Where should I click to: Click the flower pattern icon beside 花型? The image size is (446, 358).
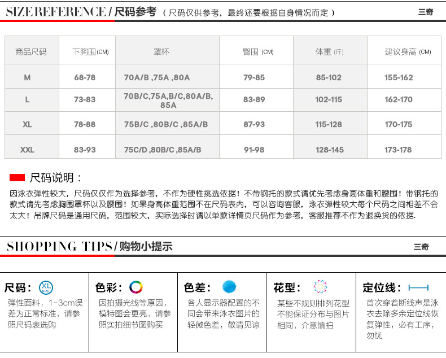tap(320, 287)
